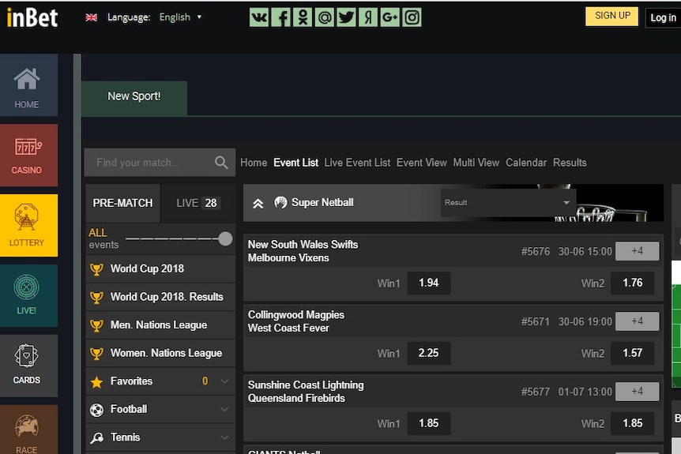This screenshot has width=681, height=454.
Task: Open the New Sport! tab
Action: tap(134, 98)
